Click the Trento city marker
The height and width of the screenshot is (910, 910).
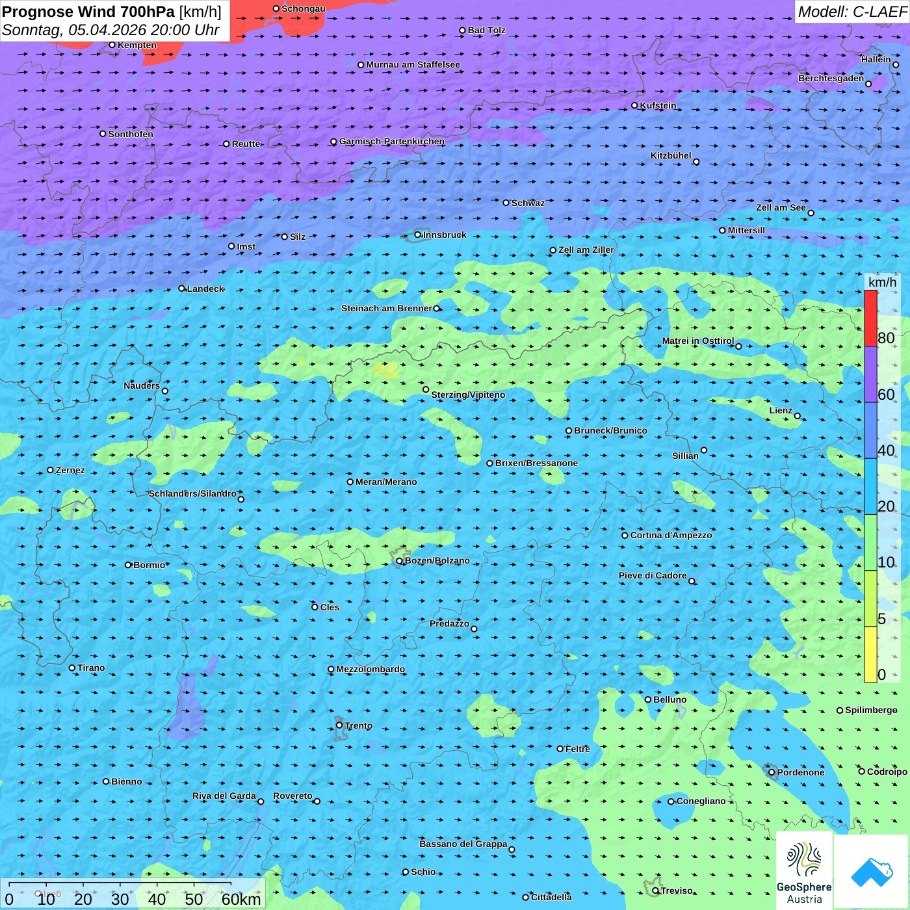tap(339, 725)
